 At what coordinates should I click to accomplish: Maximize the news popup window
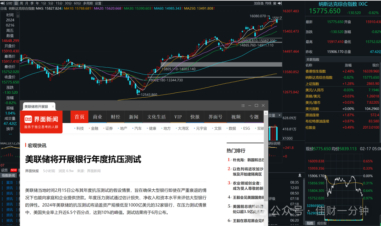coord(256,105)
